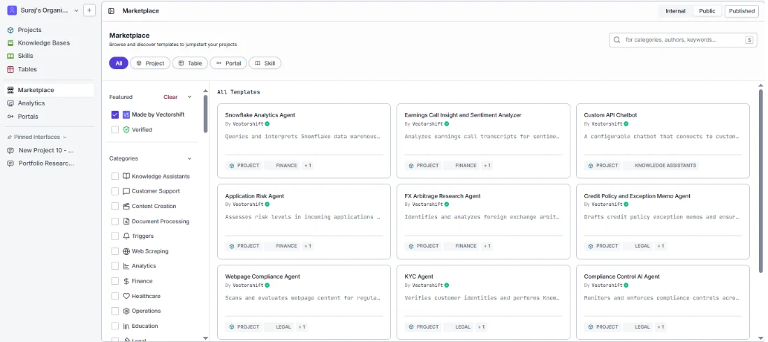Click the Education books icon
768x342 pixels.
coord(126,327)
